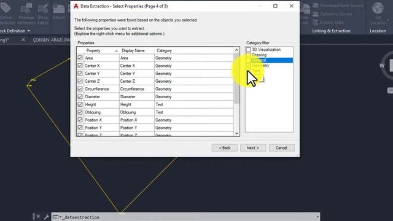Screen dimensions: 393x221
Task: Click the Center Z display name cell
Action: coord(137,81)
